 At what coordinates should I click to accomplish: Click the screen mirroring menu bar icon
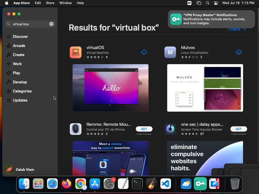[x=199, y=3]
